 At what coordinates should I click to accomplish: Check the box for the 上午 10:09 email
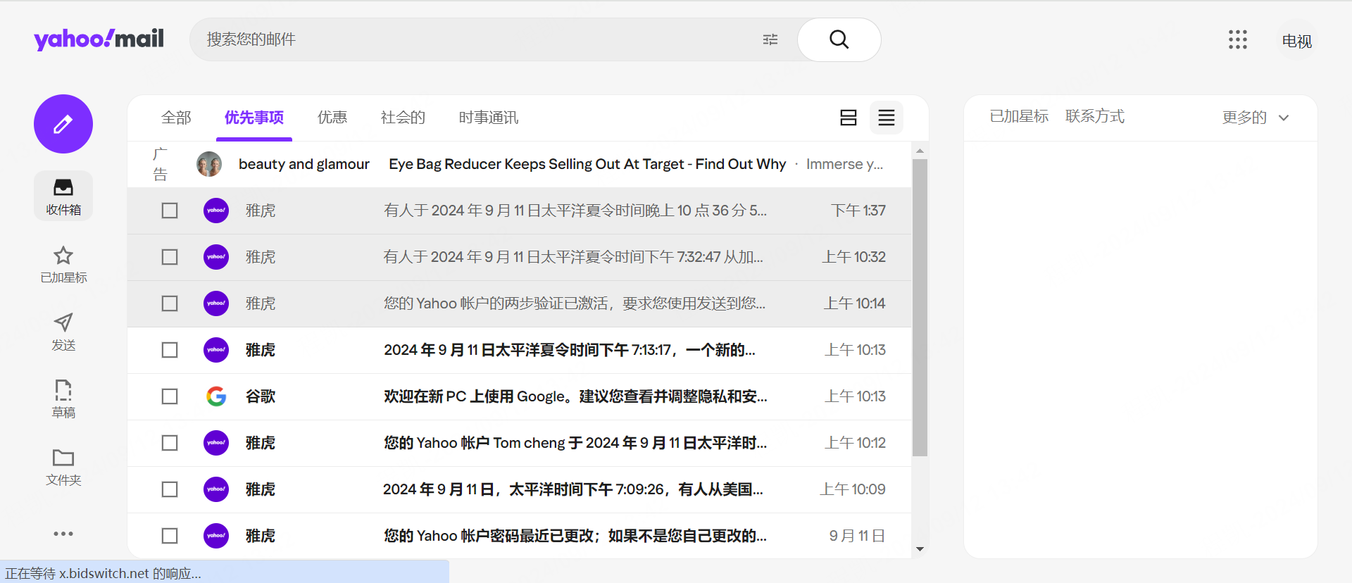point(170,489)
